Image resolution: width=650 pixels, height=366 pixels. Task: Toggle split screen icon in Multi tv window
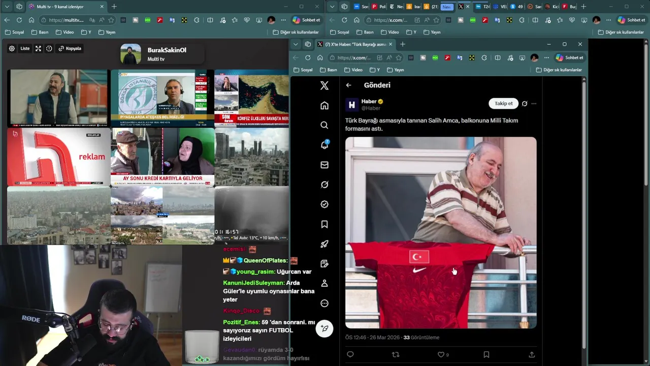210,20
